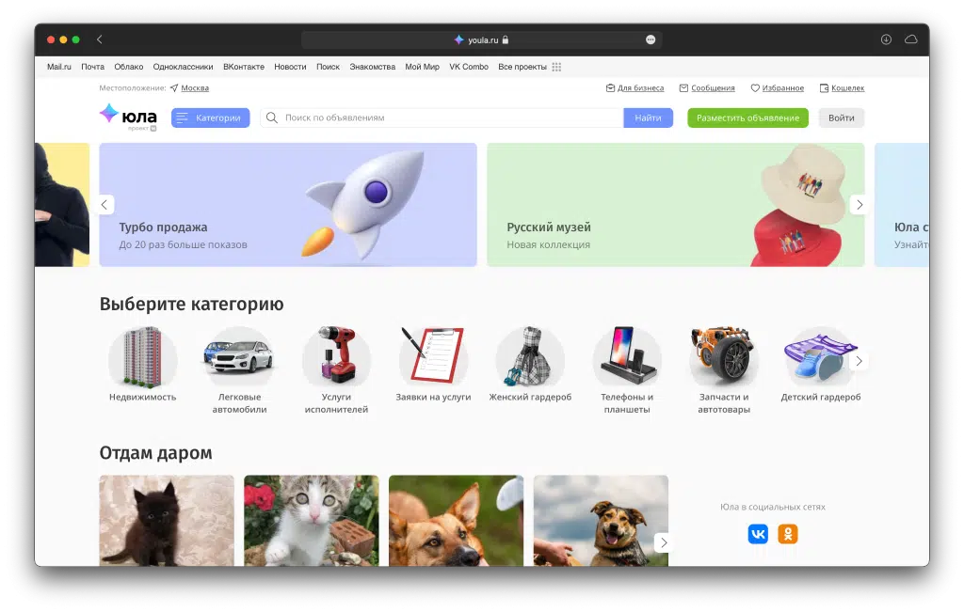Open Поиск in the top navigation
This screenshot has height=612, width=964.
(328, 67)
